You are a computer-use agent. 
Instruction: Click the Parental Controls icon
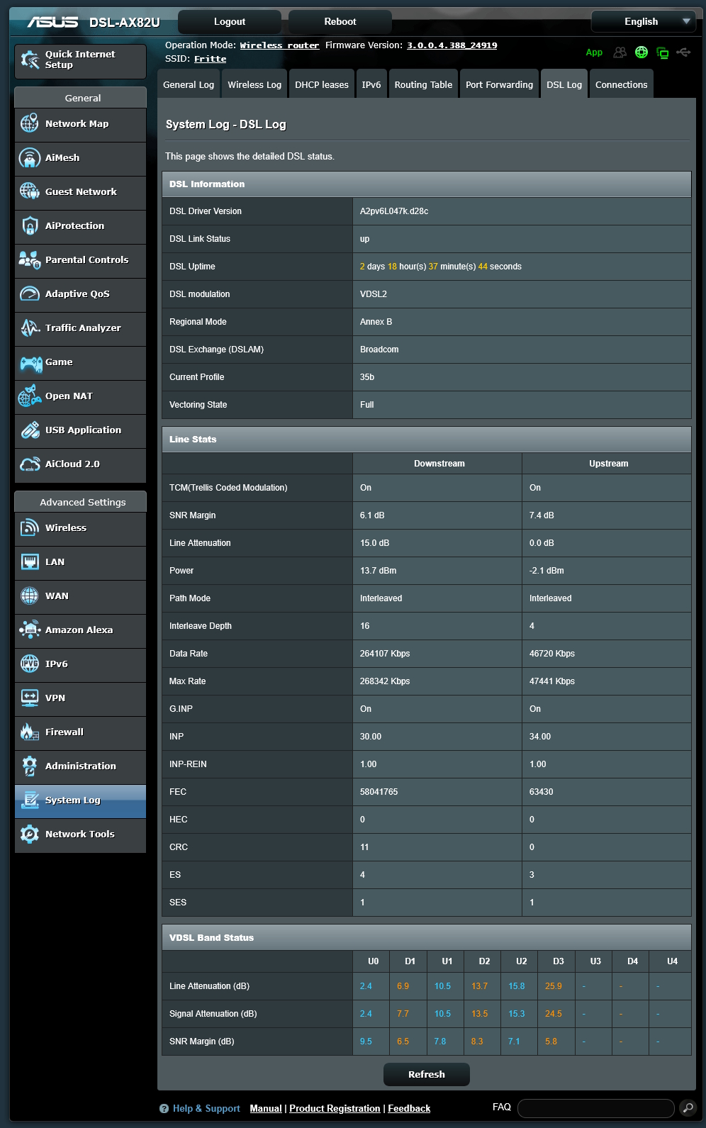pos(30,259)
